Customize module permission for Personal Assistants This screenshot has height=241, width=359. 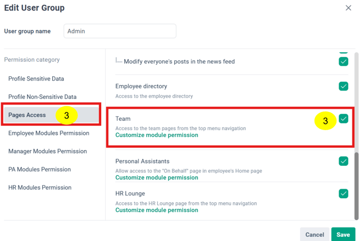coord(157,177)
